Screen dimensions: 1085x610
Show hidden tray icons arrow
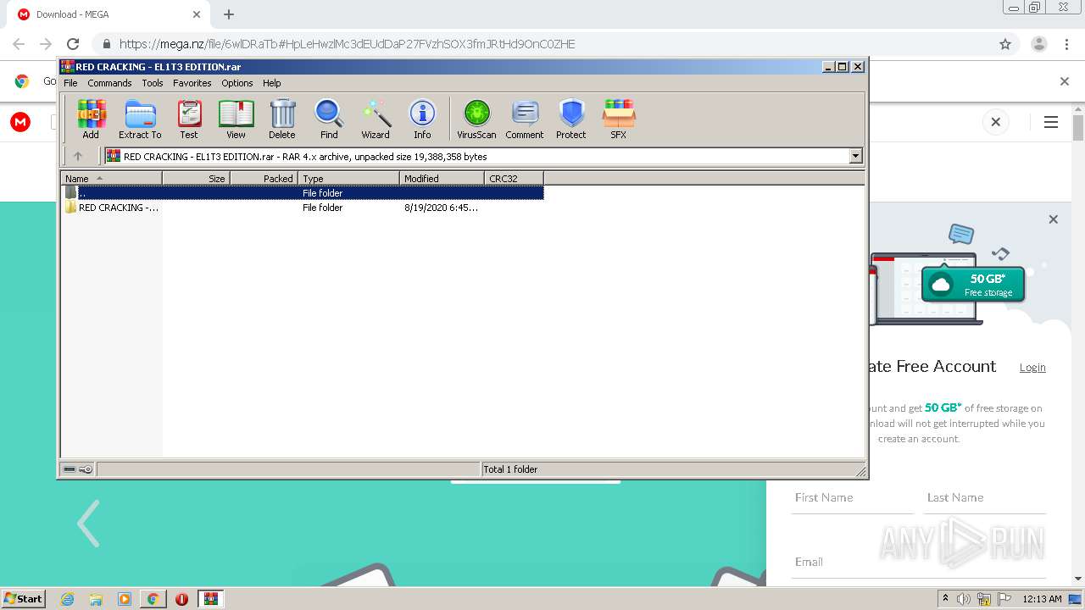[945, 599]
